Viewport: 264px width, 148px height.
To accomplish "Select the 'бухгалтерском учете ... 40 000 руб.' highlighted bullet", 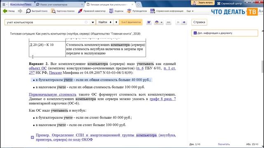I will 92,80.
